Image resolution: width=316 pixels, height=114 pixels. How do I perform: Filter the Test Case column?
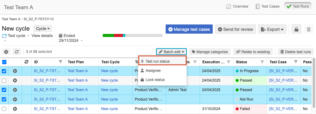(296, 62)
